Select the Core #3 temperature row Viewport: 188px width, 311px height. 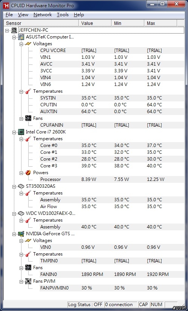[112, 166]
